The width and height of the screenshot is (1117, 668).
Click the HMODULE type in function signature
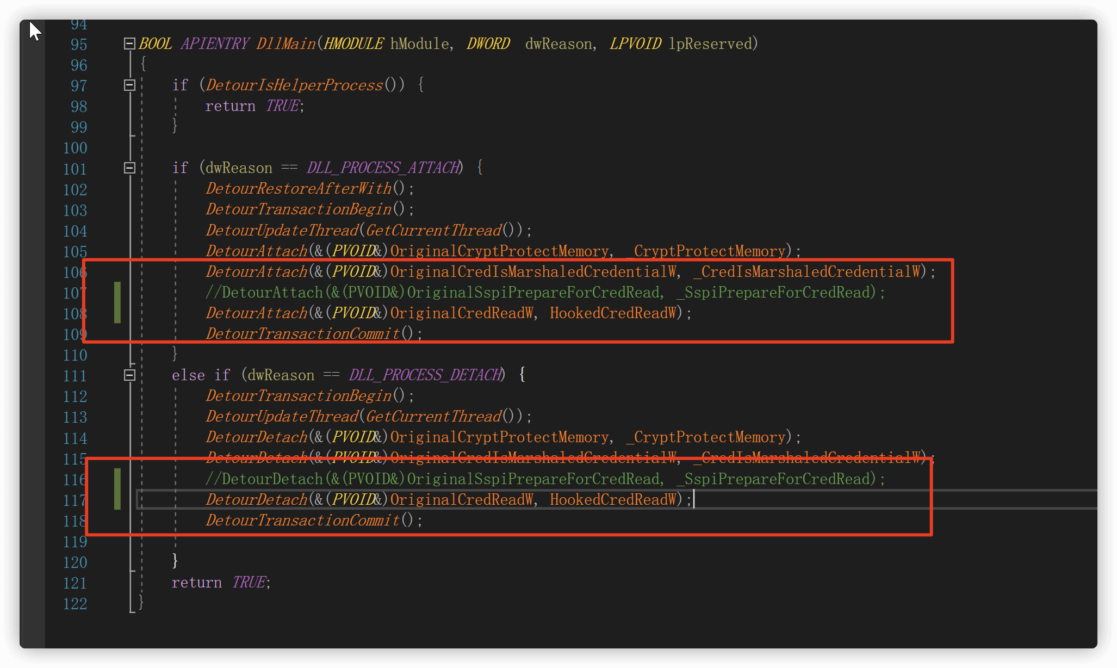[353, 44]
